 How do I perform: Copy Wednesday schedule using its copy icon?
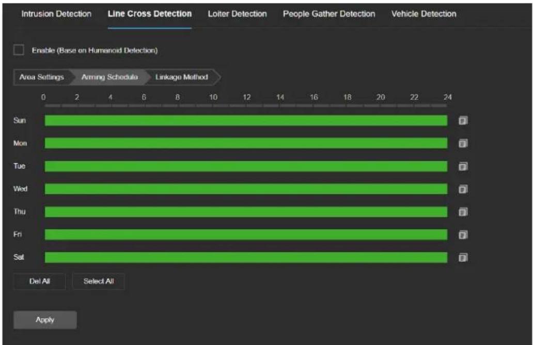point(463,189)
